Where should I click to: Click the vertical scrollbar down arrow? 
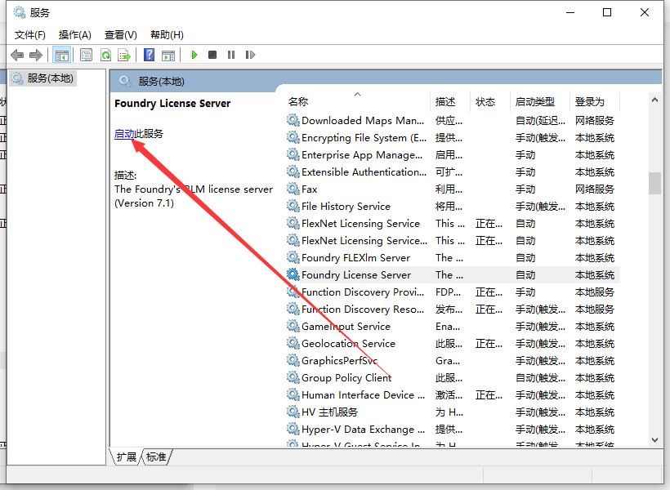pos(654,440)
